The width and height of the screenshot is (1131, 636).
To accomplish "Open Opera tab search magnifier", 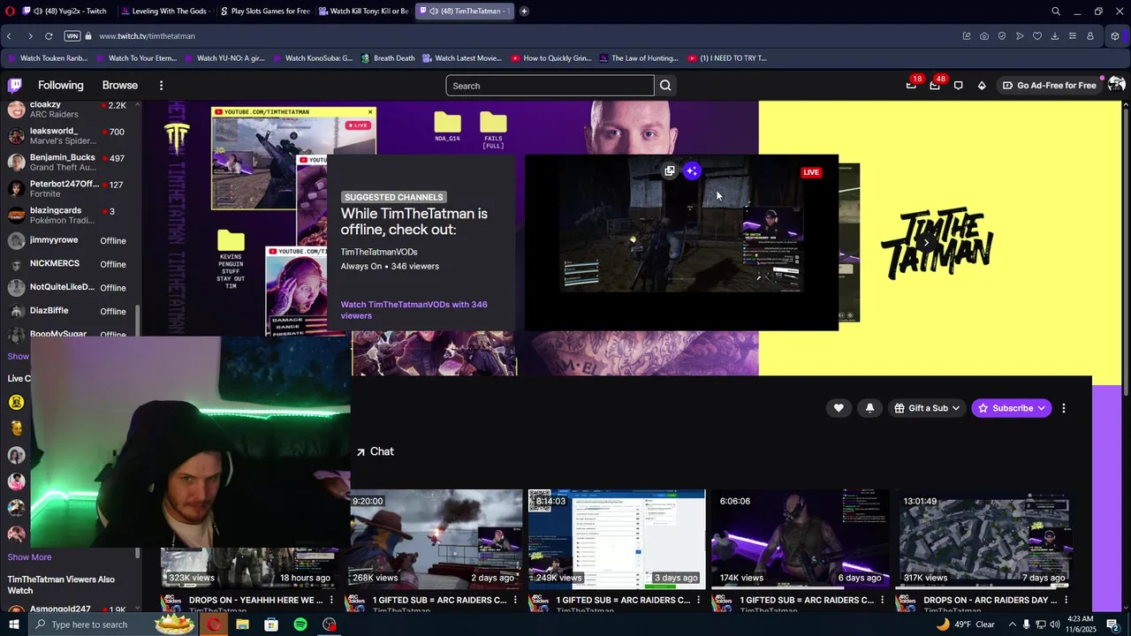I will [x=1056, y=11].
